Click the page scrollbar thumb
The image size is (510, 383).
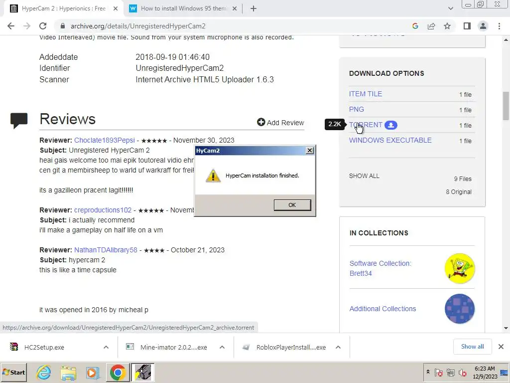tap(506, 106)
